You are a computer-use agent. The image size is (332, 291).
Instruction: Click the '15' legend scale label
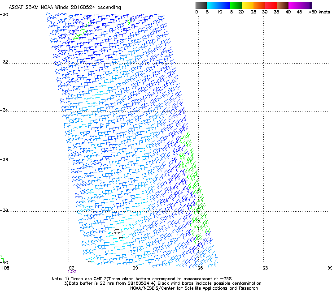click(x=230, y=12)
